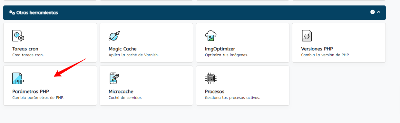Open the help question mark icon
The image size is (400, 123).
[x=373, y=12]
